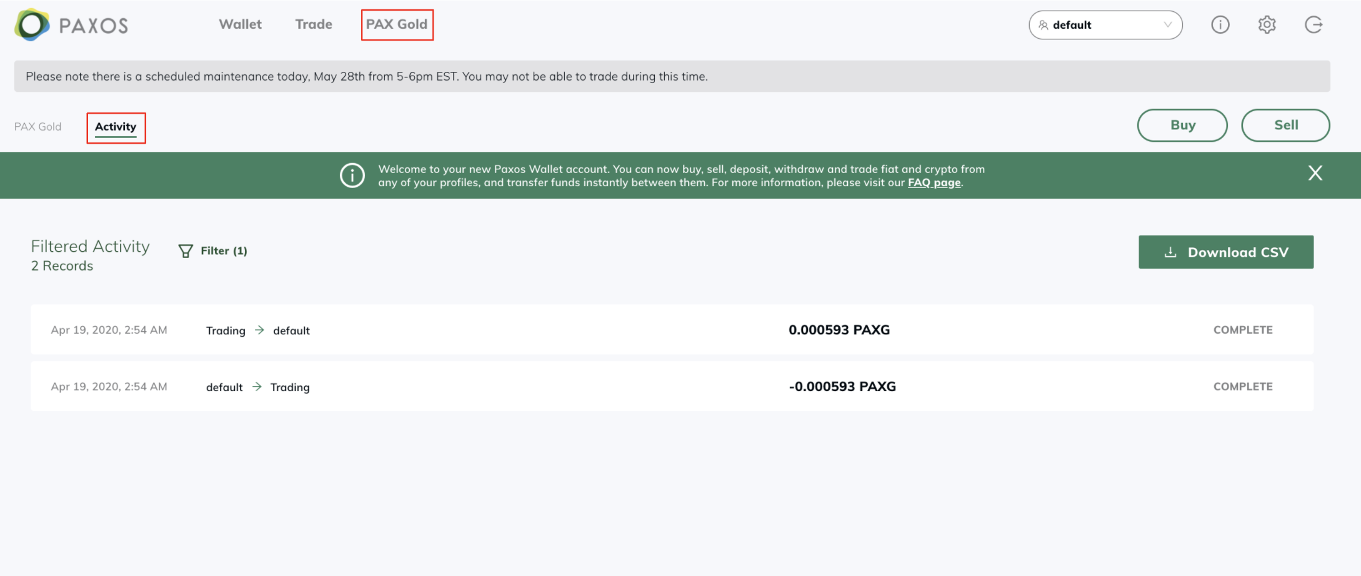Click COMPLETE status of default to Trading row
Screen dimensions: 1361x576
(x=1243, y=387)
